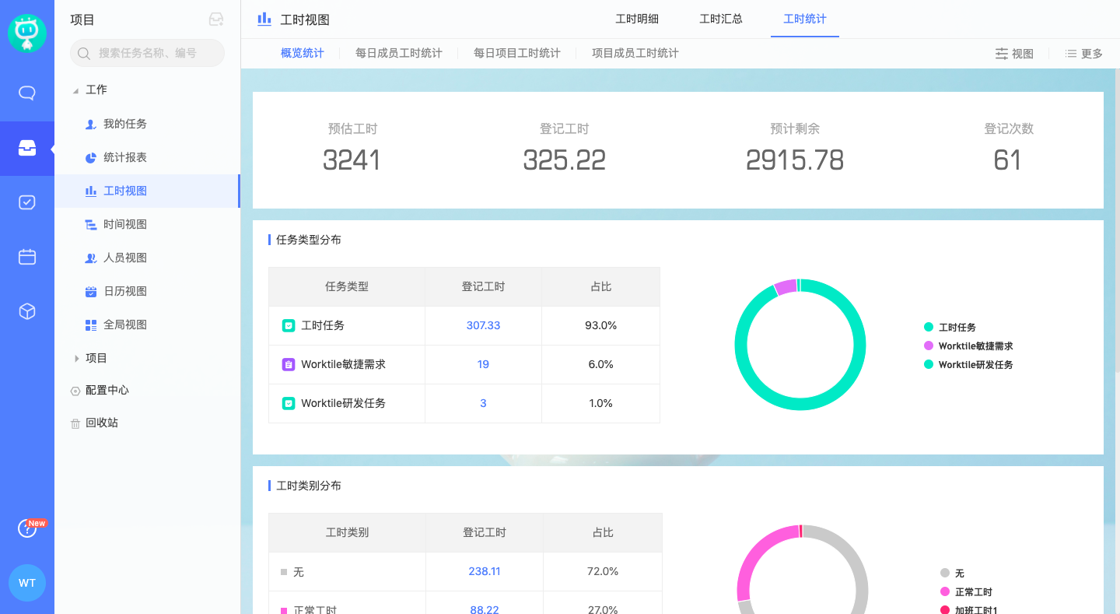Click the cube apps icon in left rail

(27, 311)
